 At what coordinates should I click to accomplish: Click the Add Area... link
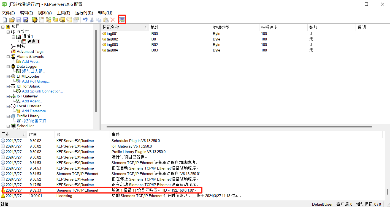point(31,61)
